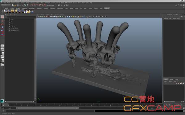185x115 pixels.
Task: Choose the four-view layout icon in toolbox
Action: [2, 50]
